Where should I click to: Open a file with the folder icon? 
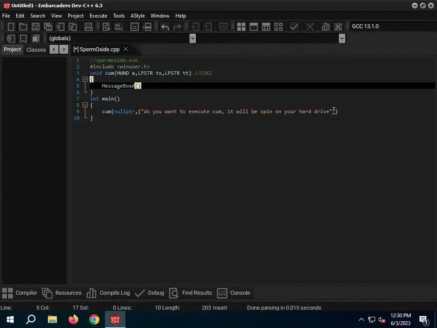point(23,27)
